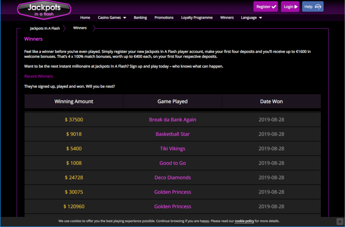The height and width of the screenshot is (227, 345).
Task: Open the Banking page
Action: [140, 18]
